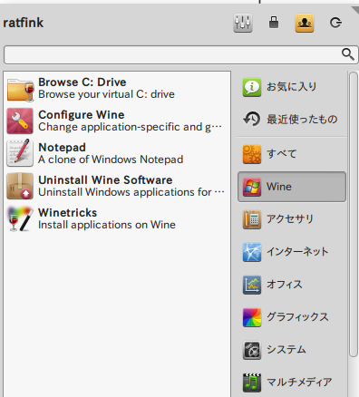Select the Wine category

292,187
